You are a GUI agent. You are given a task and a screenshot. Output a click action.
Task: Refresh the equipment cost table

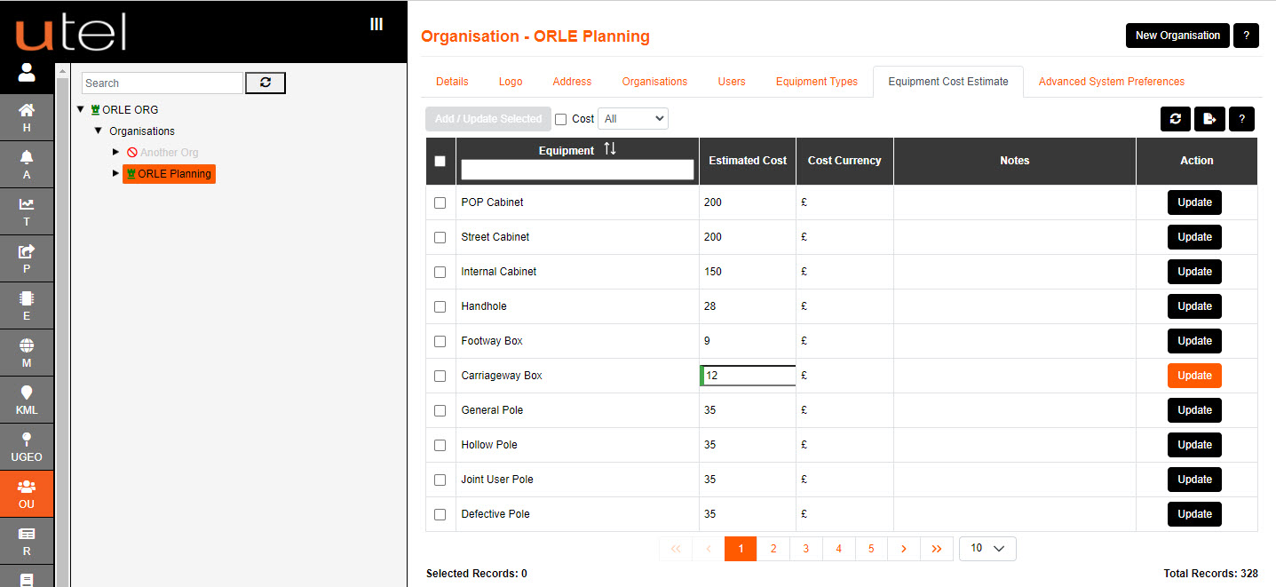pos(1175,118)
